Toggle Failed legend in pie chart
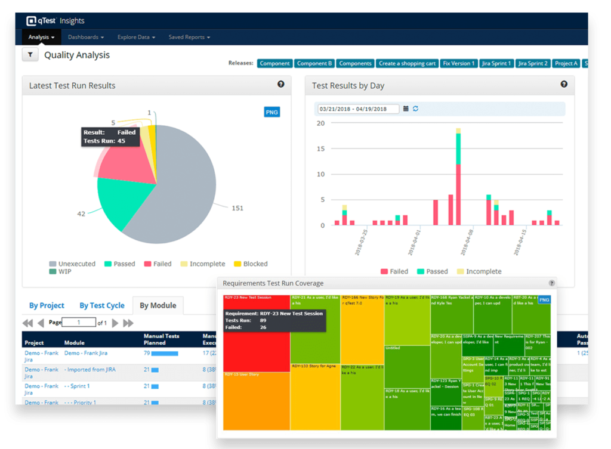Image resolution: width=611 pixels, height=449 pixels. (x=158, y=264)
